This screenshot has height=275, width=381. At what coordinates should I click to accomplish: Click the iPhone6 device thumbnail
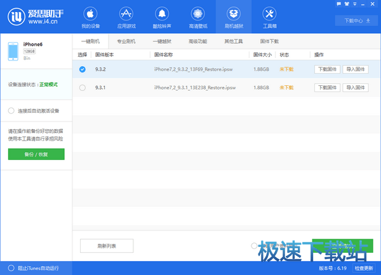pos(13,51)
